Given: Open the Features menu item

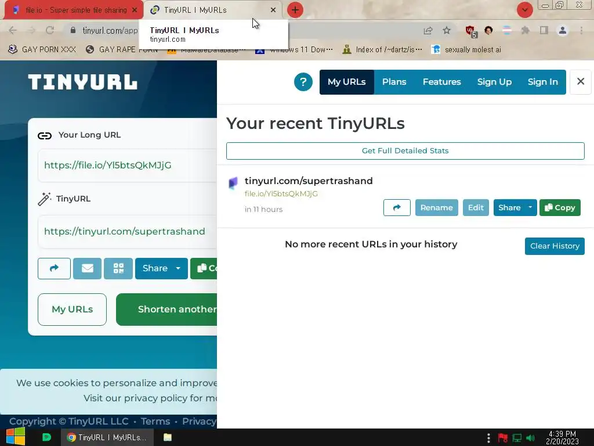Looking at the screenshot, I should click(441, 82).
